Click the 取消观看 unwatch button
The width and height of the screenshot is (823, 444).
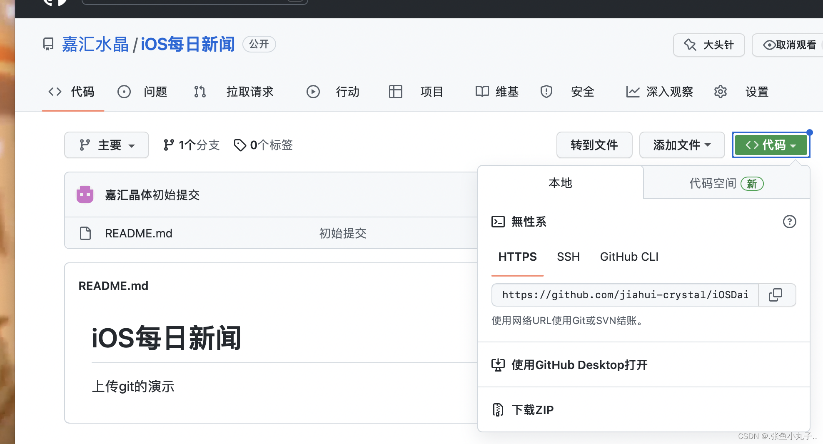(x=788, y=45)
